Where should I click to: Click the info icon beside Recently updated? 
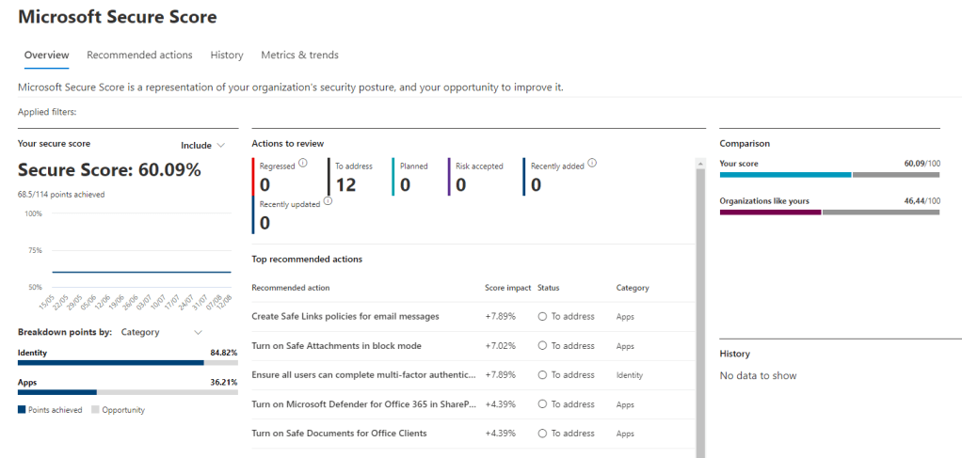[x=327, y=201]
